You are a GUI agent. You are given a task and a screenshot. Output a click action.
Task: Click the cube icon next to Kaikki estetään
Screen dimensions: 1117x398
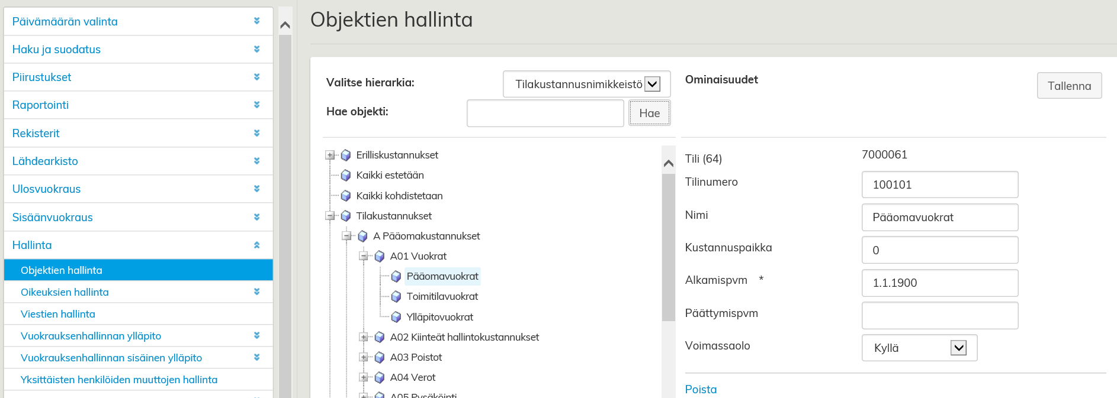click(346, 176)
